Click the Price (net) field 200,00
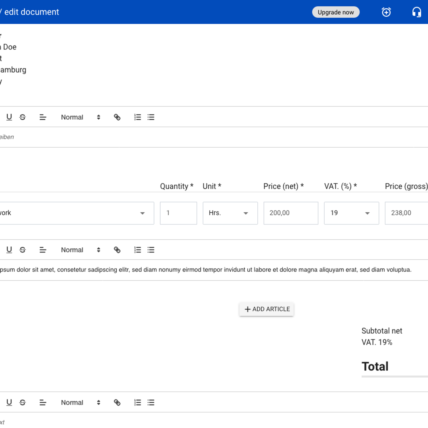Viewport: 428px width, 428px height. pyautogui.click(x=291, y=213)
